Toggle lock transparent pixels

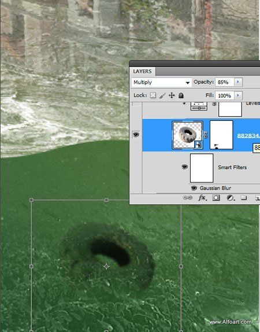[x=153, y=95]
